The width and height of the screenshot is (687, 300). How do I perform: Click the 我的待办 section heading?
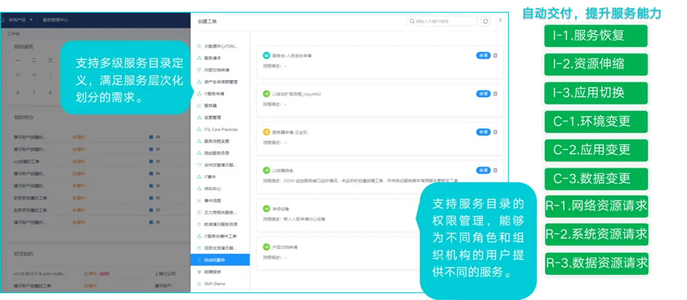click(x=23, y=117)
